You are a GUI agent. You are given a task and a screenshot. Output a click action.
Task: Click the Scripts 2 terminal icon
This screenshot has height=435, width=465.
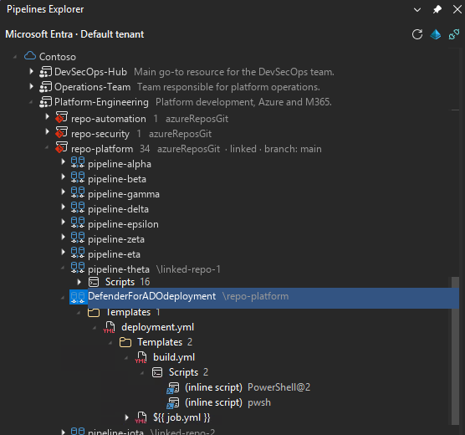coord(157,372)
